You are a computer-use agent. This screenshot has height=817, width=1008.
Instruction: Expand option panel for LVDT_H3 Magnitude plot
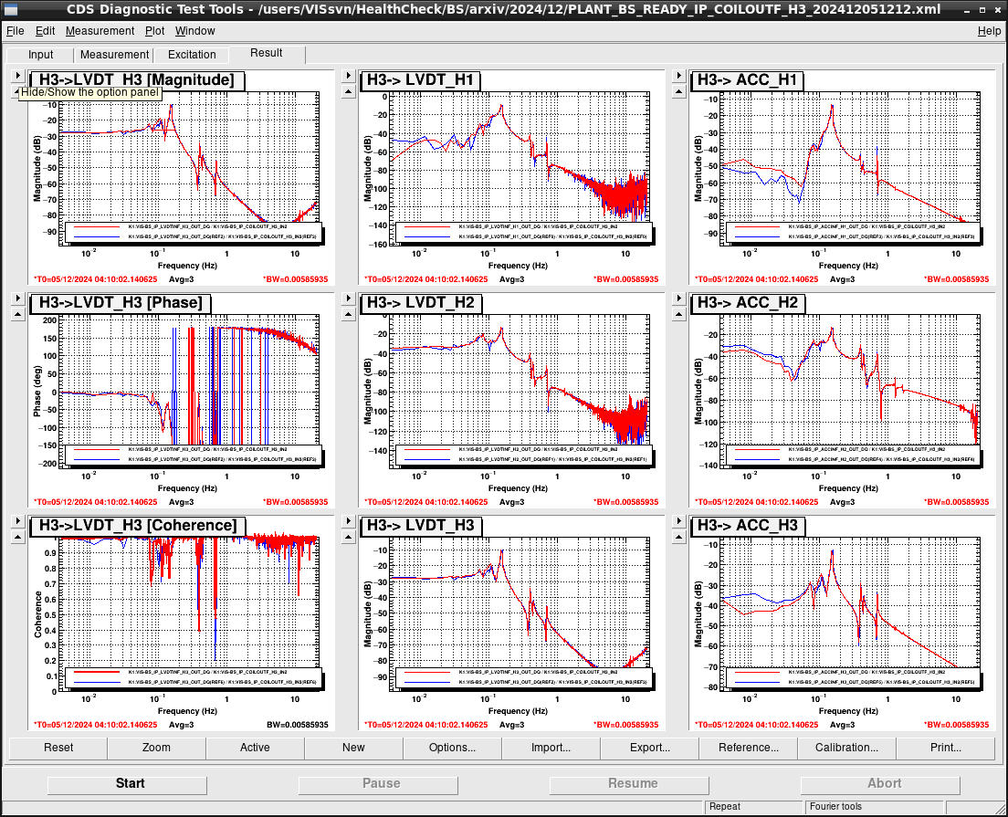pyautogui.click(x=18, y=75)
